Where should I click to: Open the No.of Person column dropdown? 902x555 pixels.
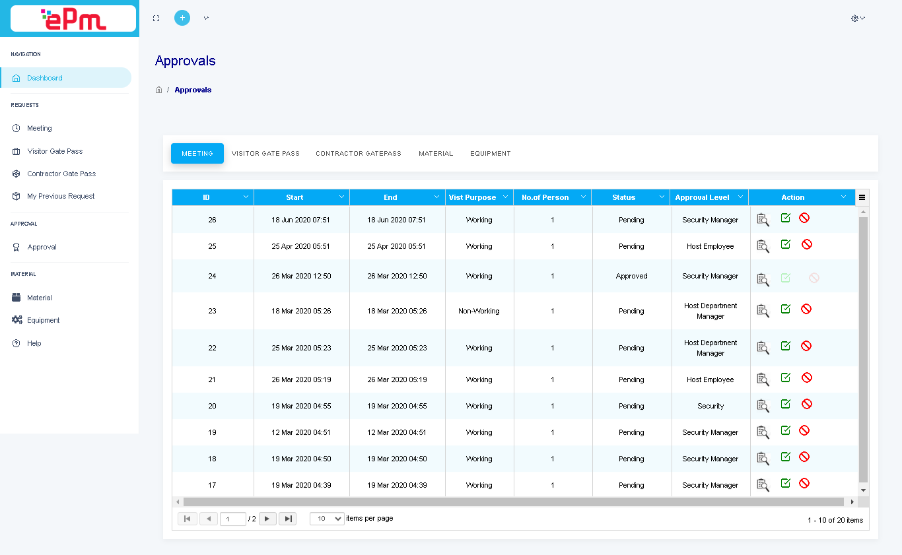(583, 197)
